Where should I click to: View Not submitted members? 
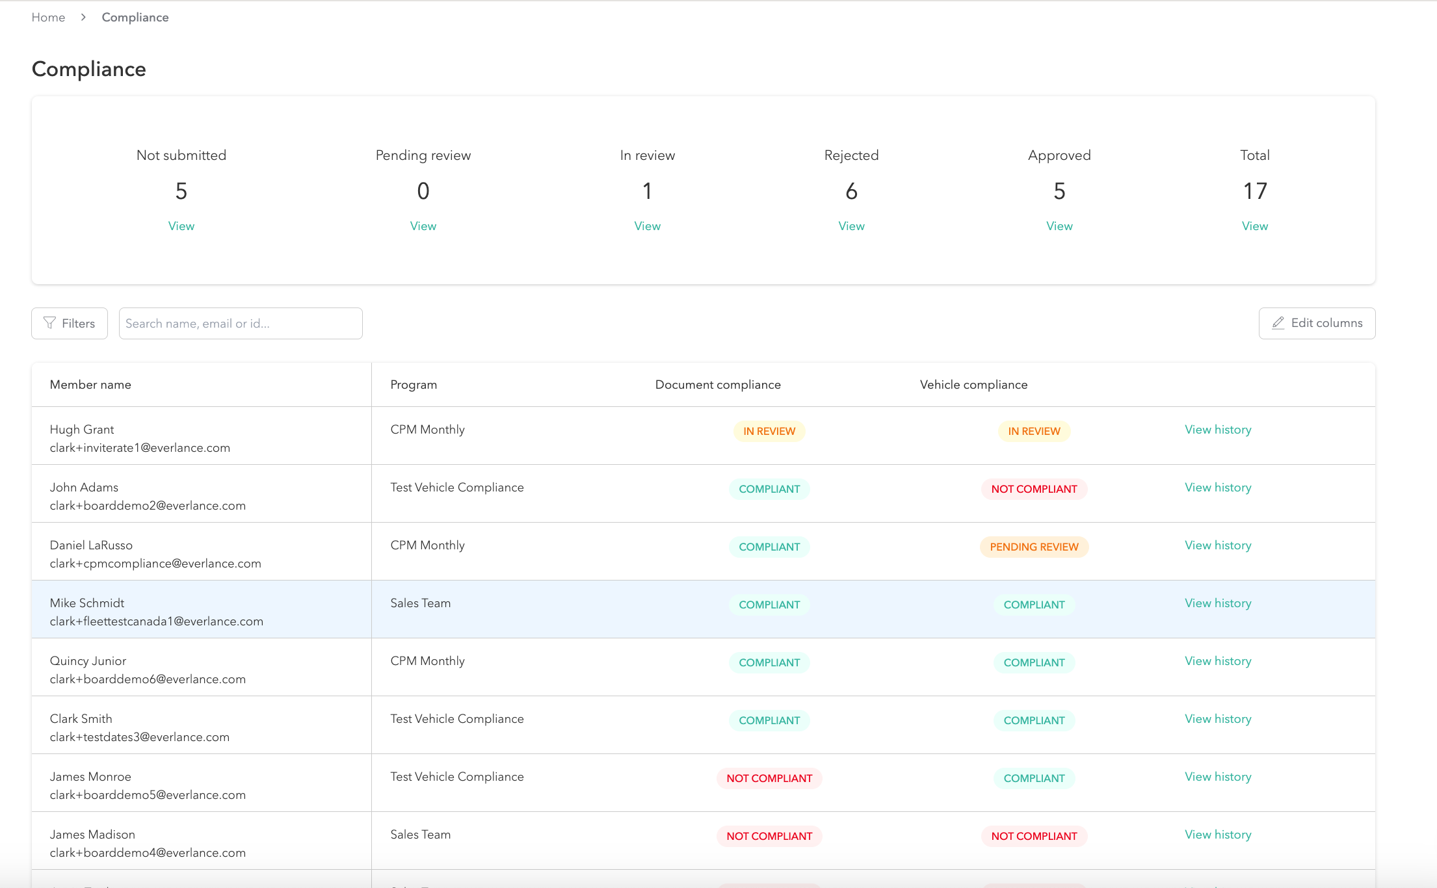tap(181, 226)
